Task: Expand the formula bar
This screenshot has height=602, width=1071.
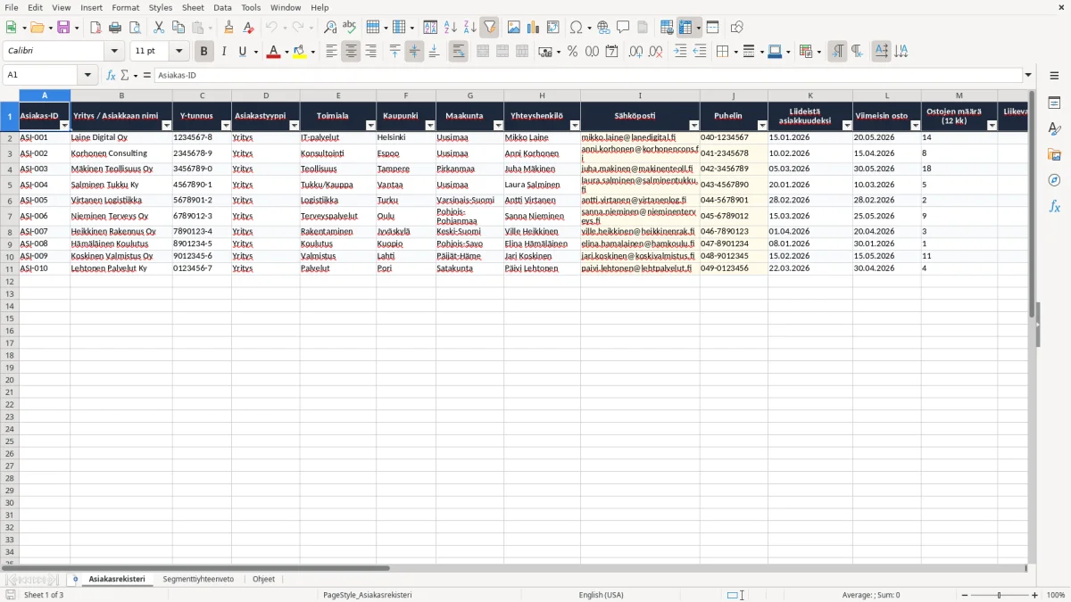Action: [x=1029, y=76]
